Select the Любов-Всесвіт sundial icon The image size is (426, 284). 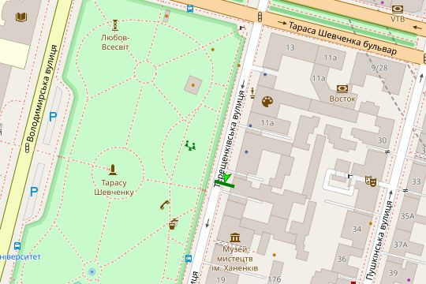pos(115,25)
